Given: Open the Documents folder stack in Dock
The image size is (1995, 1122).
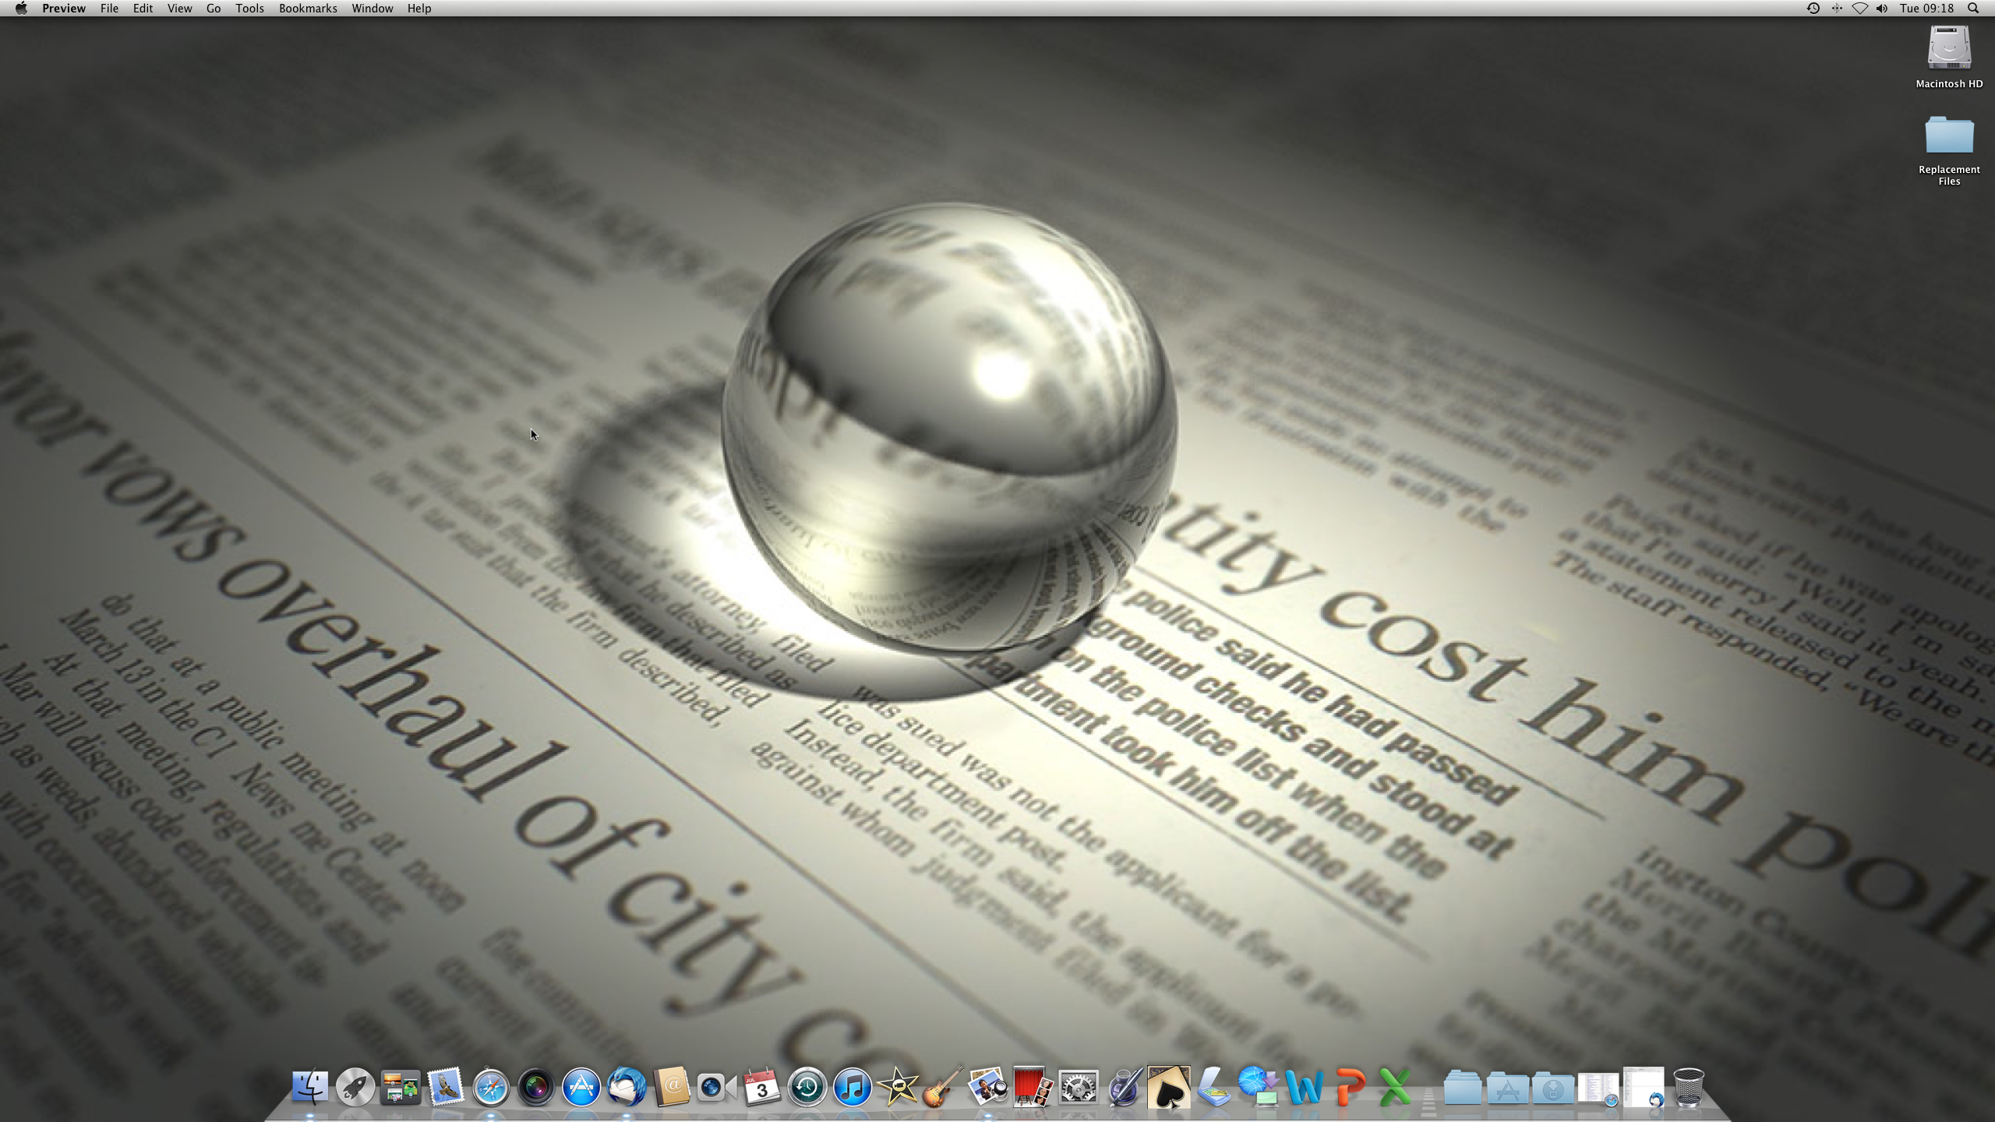Looking at the screenshot, I should tap(1462, 1087).
